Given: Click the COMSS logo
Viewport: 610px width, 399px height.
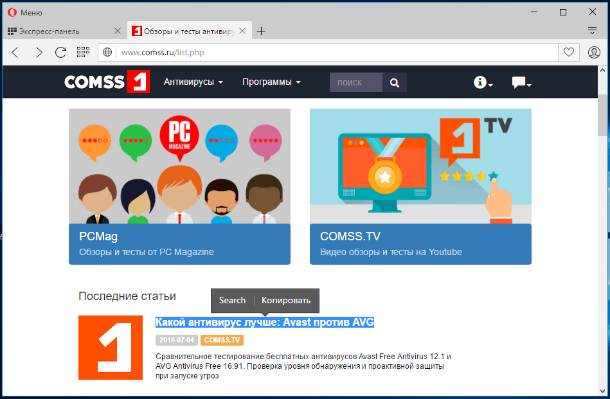Looking at the screenshot, I should [107, 82].
